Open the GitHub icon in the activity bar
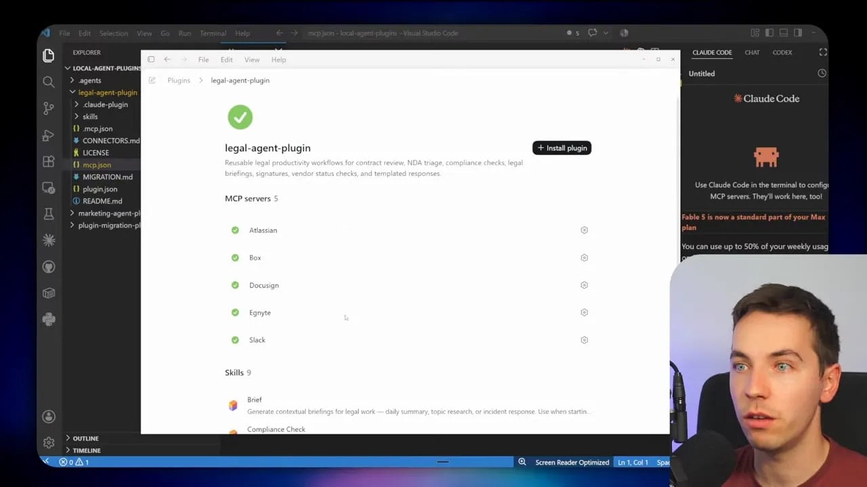The width and height of the screenshot is (867, 487). 49,266
